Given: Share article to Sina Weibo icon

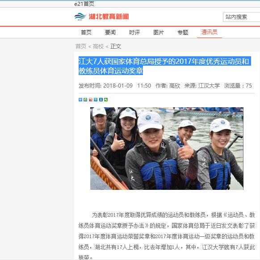Looking at the screenshot, I should (x=91, y=100).
